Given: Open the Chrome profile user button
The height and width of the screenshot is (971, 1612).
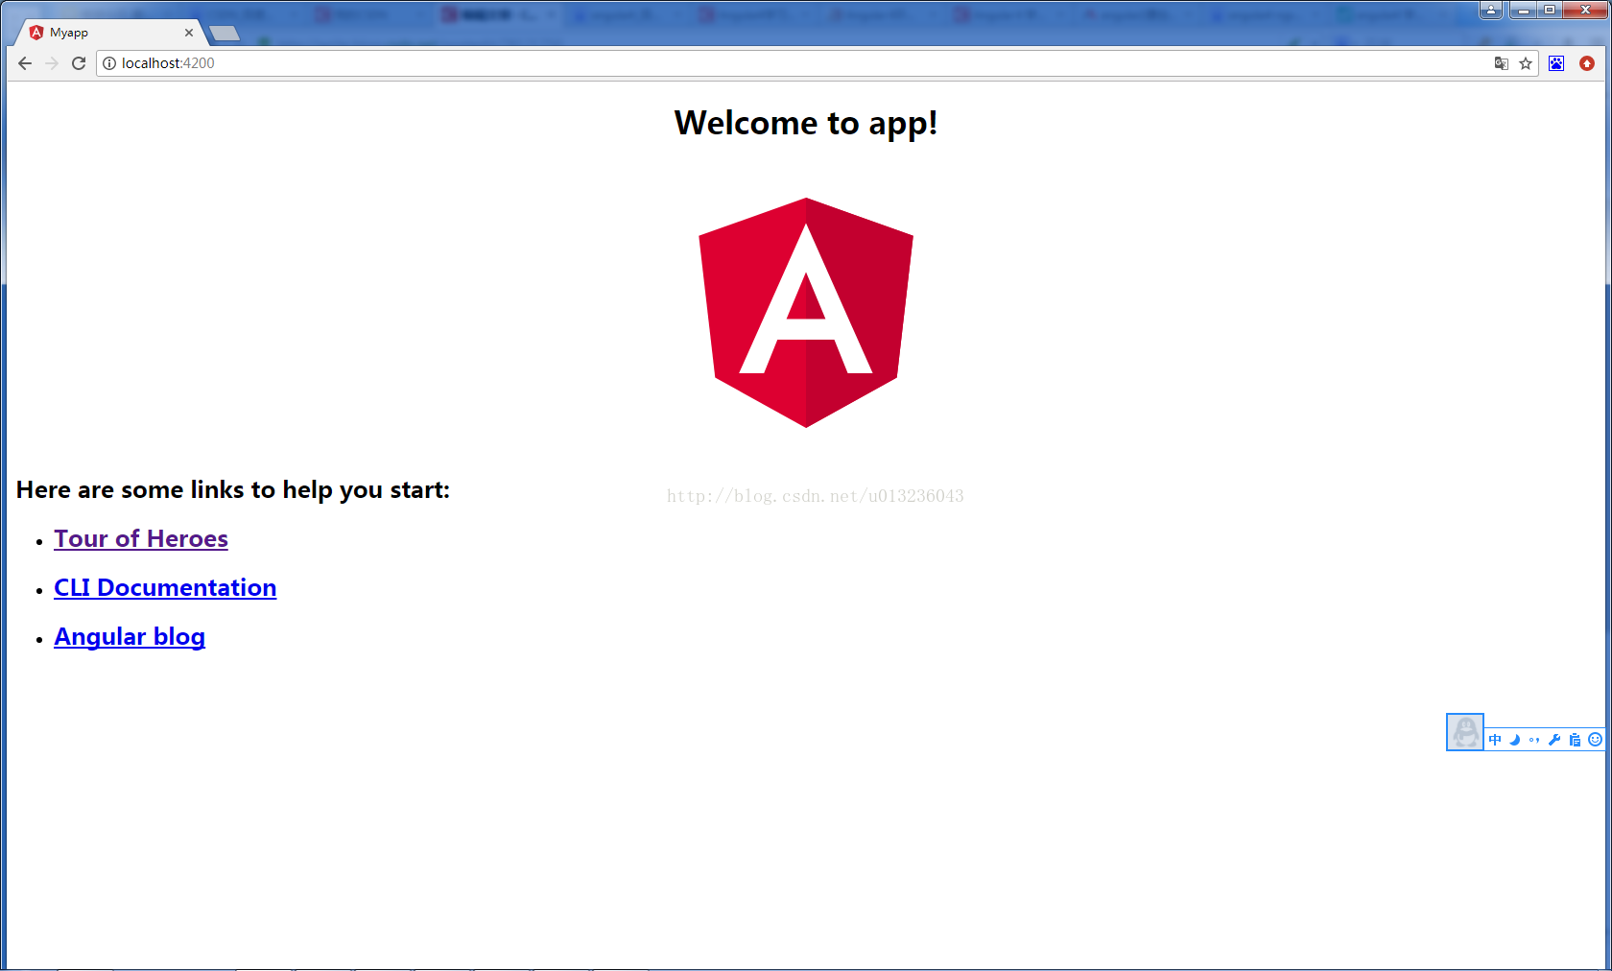Looking at the screenshot, I should click(1491, 10).
